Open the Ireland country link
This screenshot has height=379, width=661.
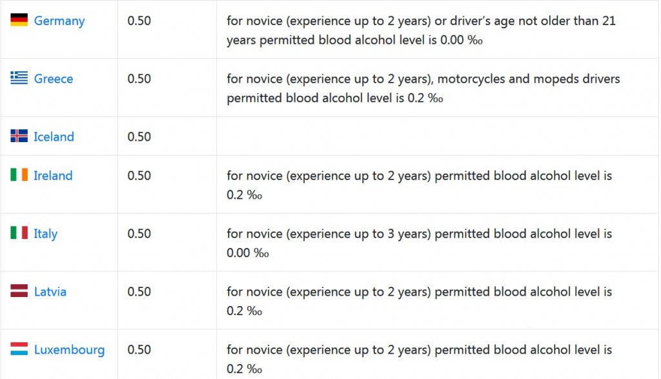pos(53,176)
